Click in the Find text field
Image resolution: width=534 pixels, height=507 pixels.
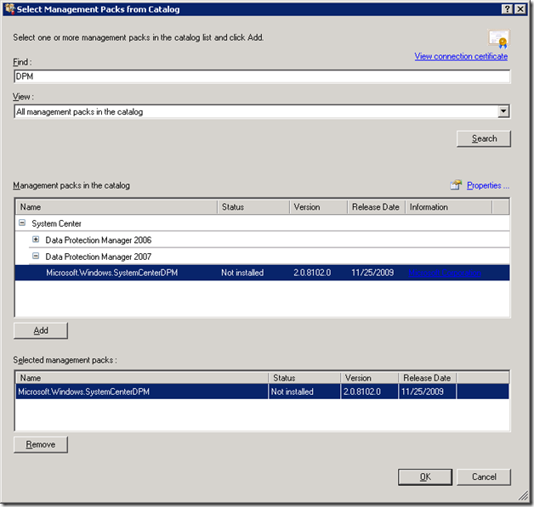(262, 76)
